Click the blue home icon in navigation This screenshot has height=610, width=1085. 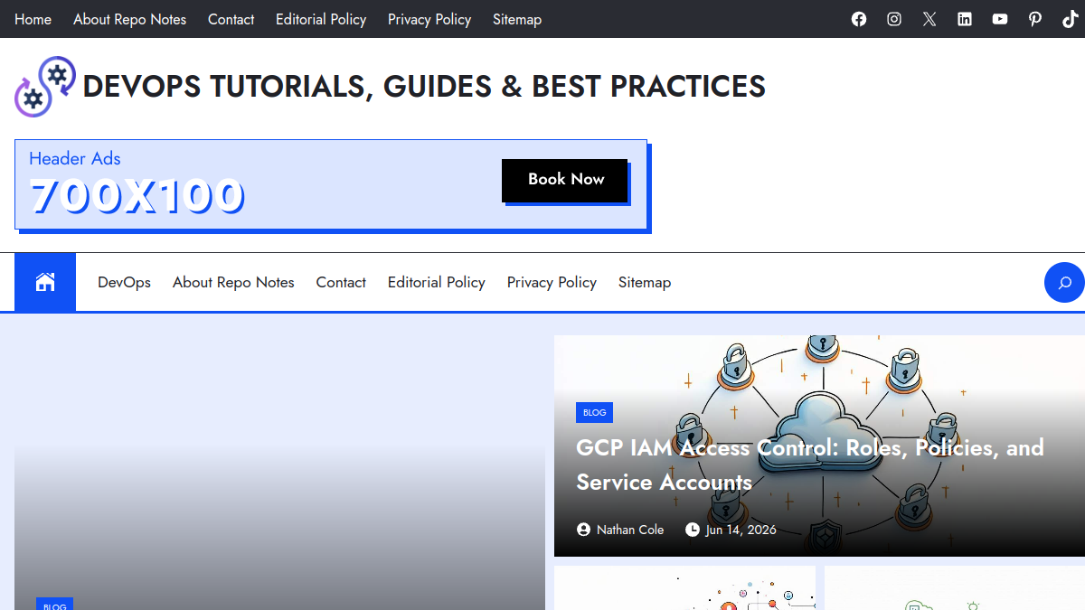[45, 282]
